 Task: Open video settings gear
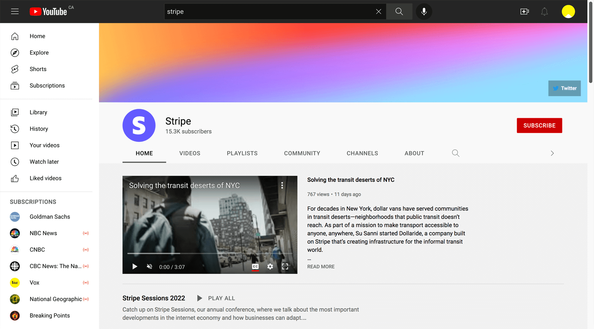pyautogui.click(x=270, y=267)
